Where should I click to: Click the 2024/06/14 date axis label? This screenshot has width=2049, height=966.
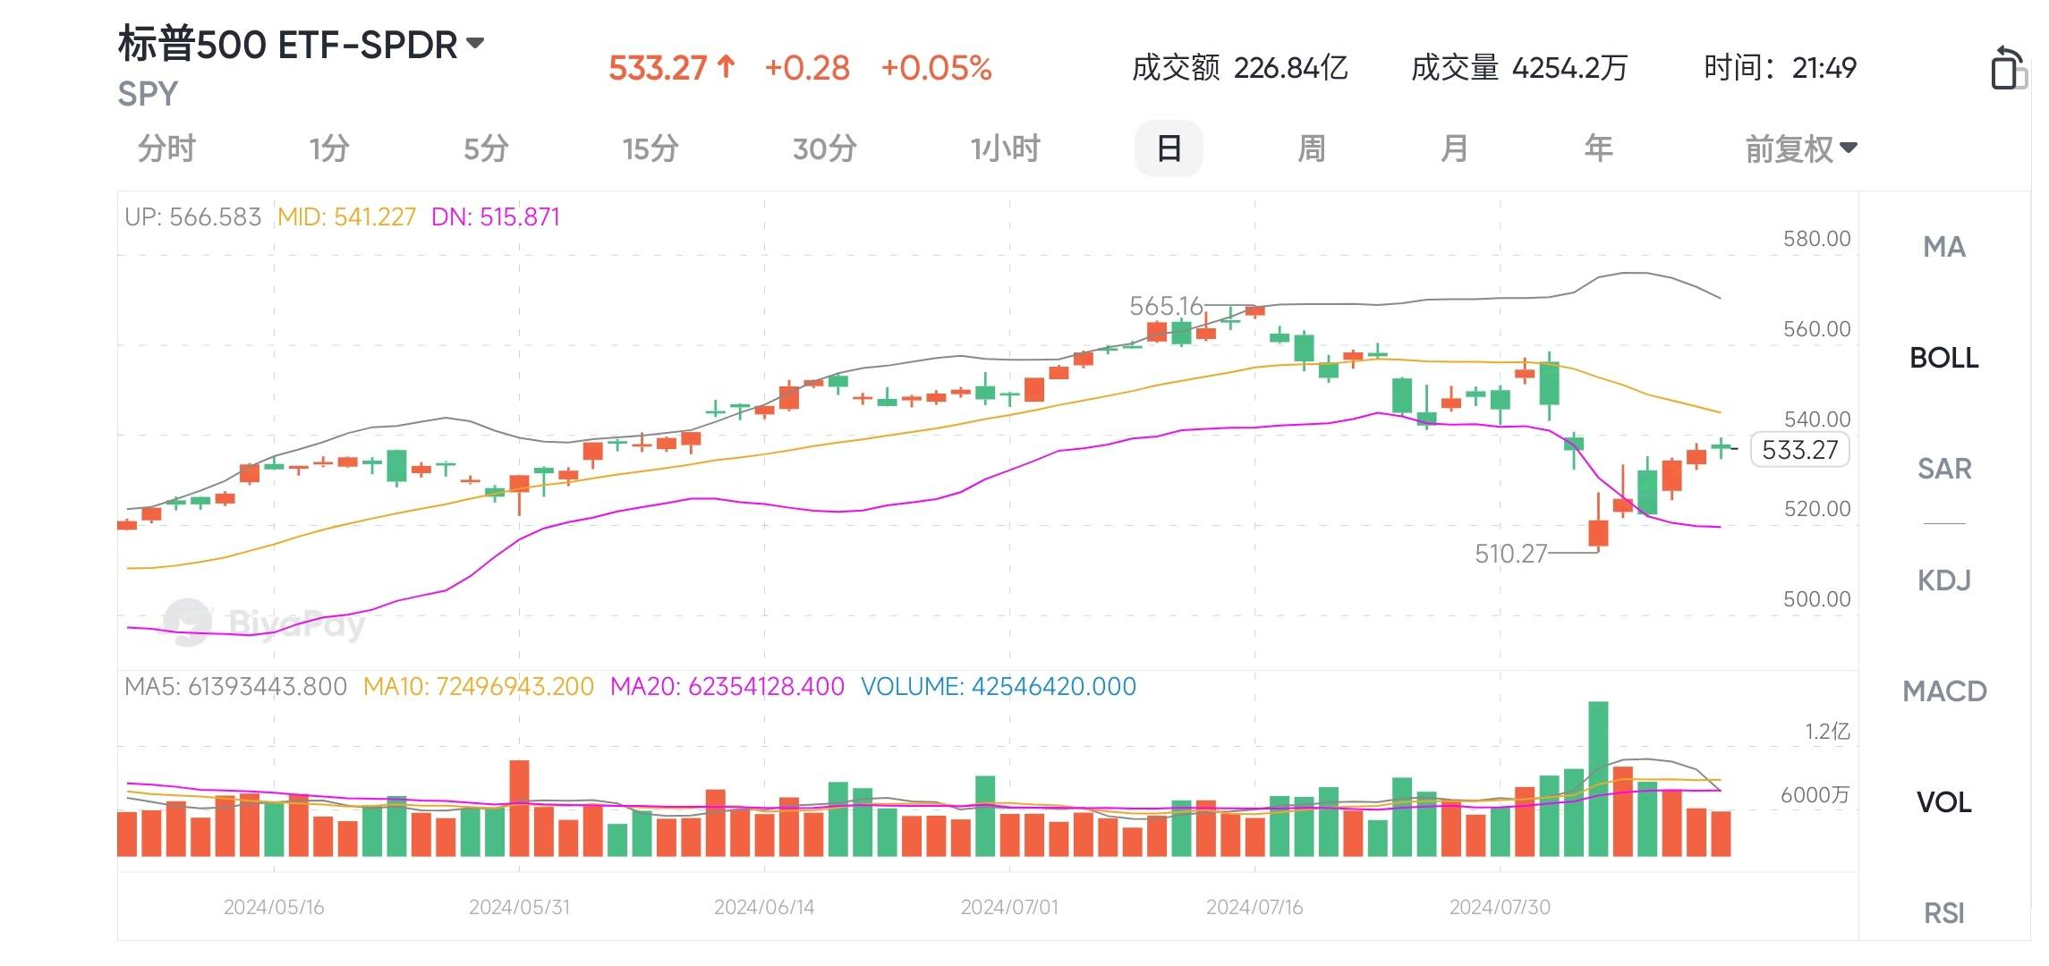pyautogui.click(x=764, y=907)
